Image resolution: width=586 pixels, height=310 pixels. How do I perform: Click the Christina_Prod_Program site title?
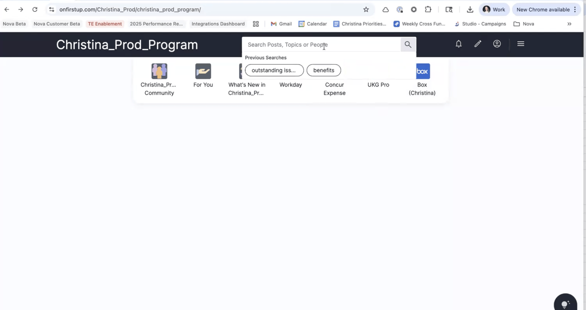point(127,45)
